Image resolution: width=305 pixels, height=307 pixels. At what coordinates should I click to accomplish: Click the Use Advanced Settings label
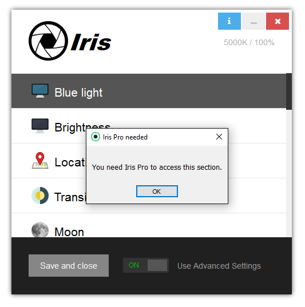pos(219,266)
